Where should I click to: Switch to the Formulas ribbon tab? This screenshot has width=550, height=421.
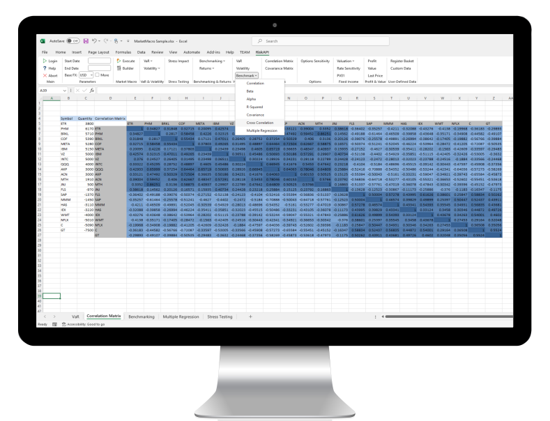coord(123,52)
